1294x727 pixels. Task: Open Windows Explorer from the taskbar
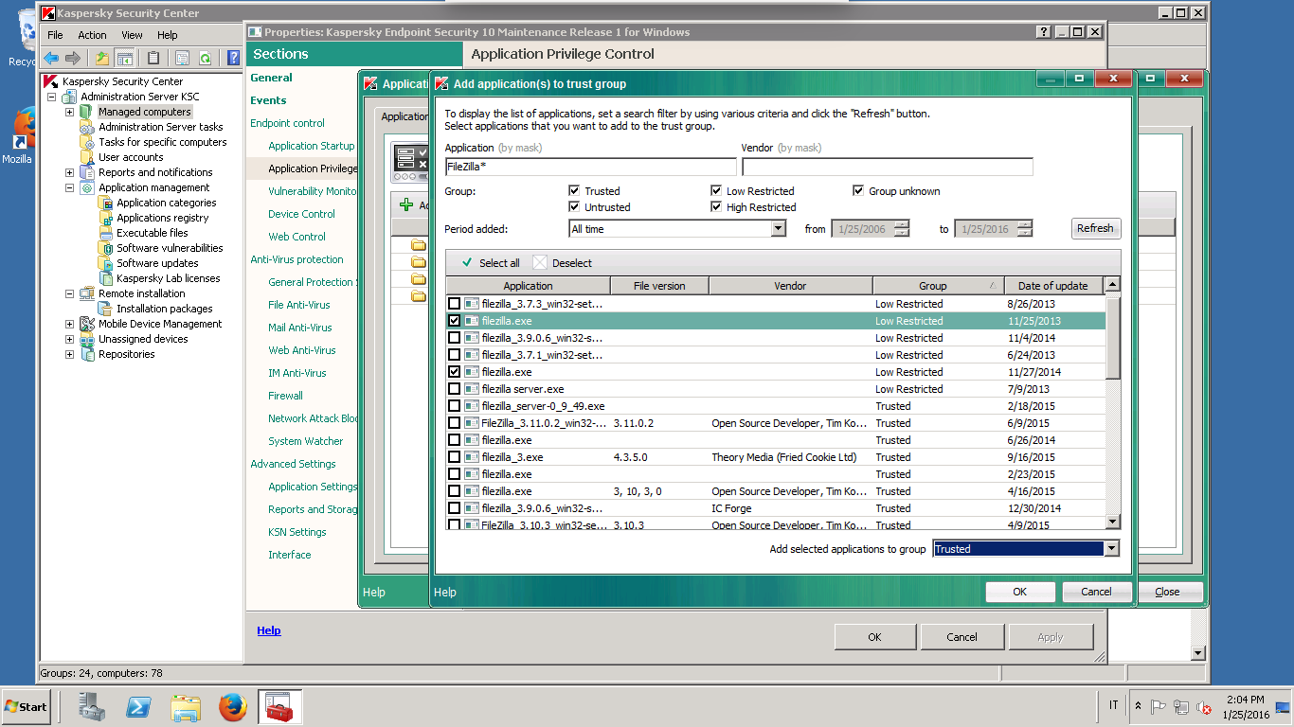186,707
